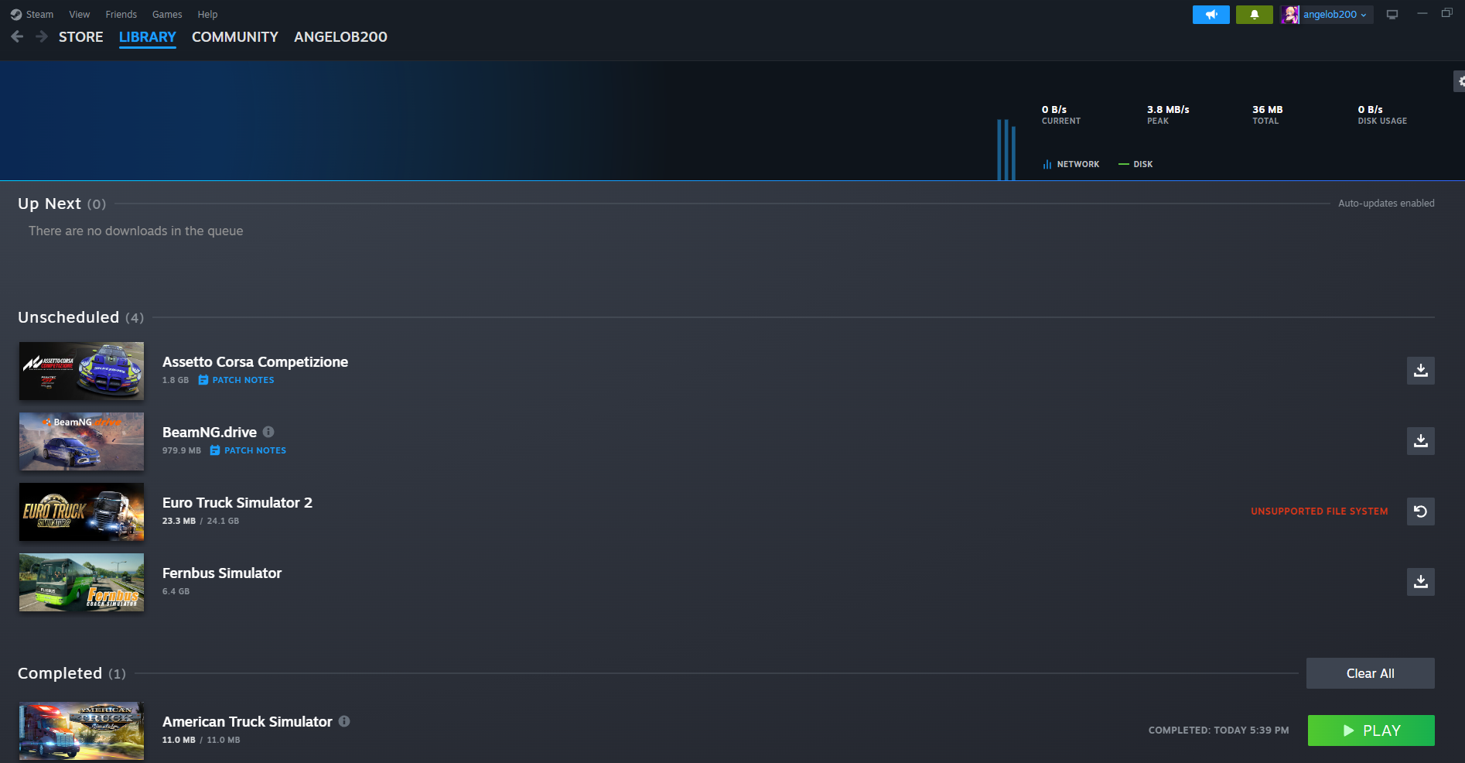The height and width of the screenshot is (763, 1465).
Task: Retry Euro Truck Simulator 2 download
Action: click(1421, 512)
